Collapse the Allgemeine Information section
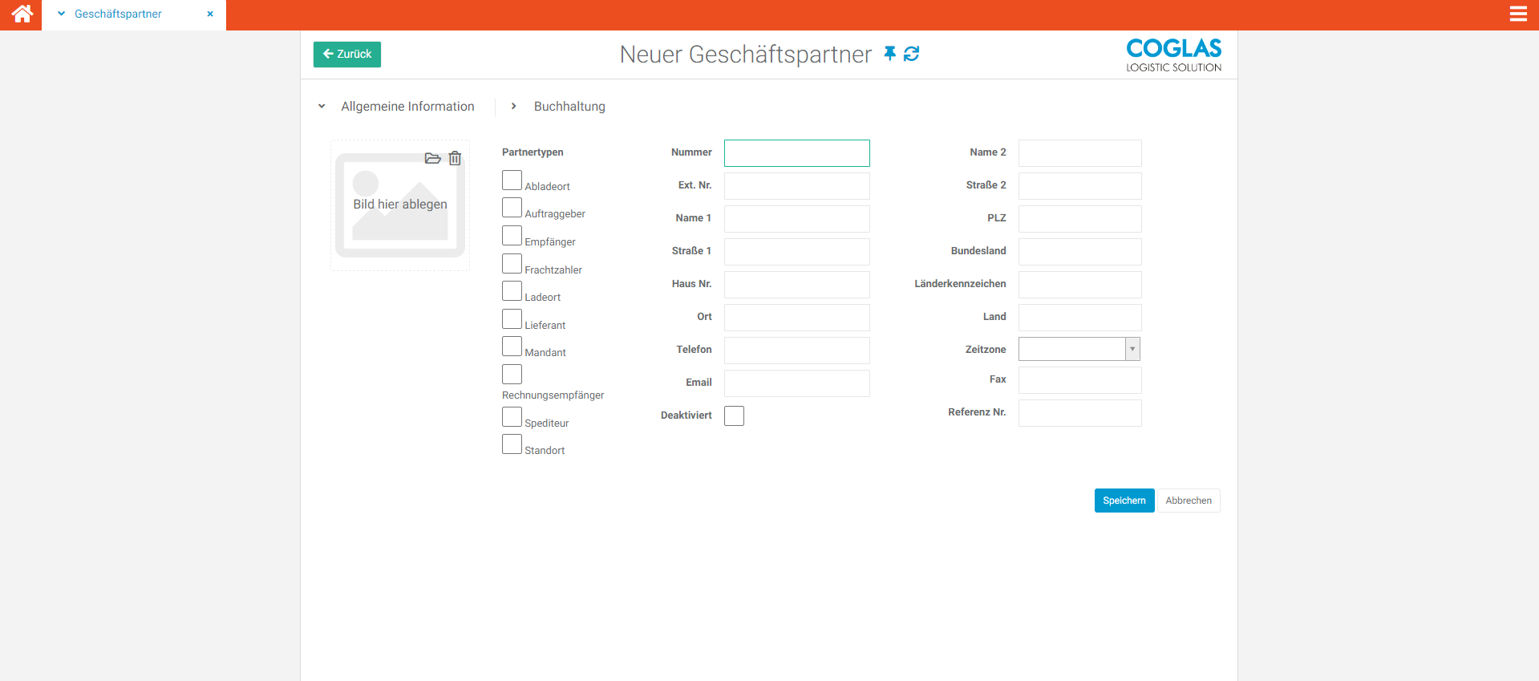This screenshot has height=681, width=1539. 322,107
